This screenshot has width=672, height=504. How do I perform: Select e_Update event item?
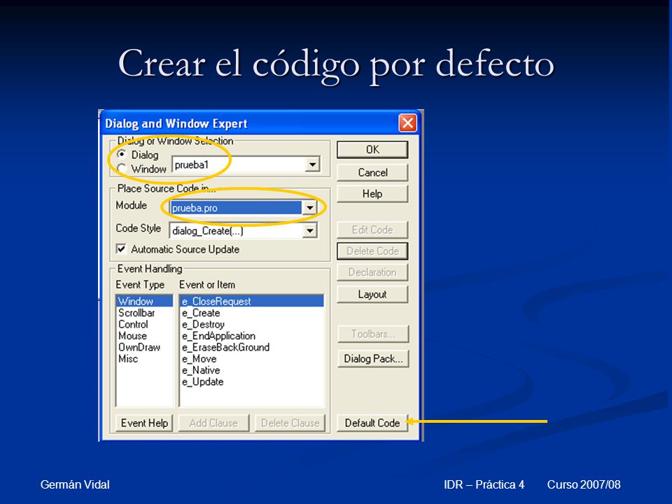pyautogui.click(x=252, y=382)
